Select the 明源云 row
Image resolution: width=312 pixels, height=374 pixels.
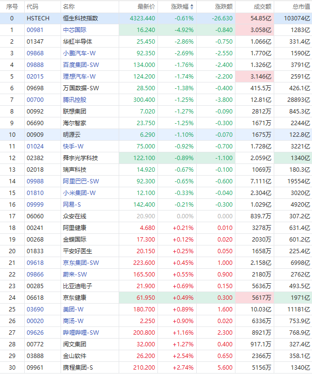[156, 135]
